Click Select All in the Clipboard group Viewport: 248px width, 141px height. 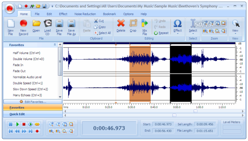point(102,33)
